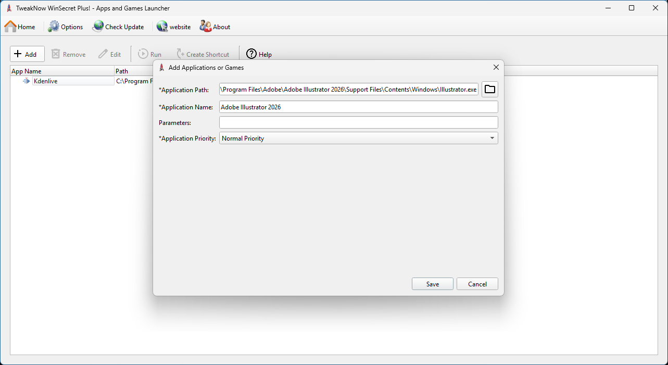Click the About people icon

(206, 27)
